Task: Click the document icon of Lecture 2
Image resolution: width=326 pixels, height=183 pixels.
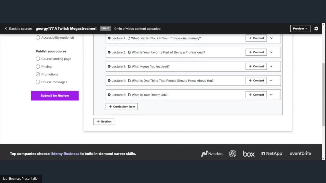Action: point(129,52)
